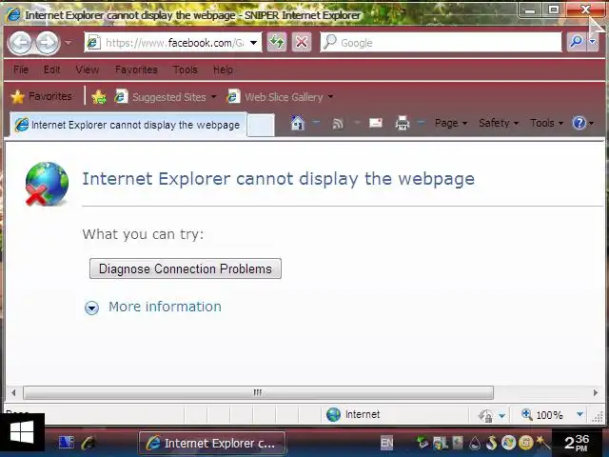The image size is (609, 457).
Task: Refresh the page using green arrows icon
Action: tap(277, 42)
